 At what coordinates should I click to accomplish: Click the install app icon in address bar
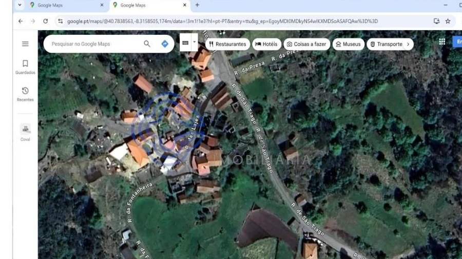[x=436, y=21]
